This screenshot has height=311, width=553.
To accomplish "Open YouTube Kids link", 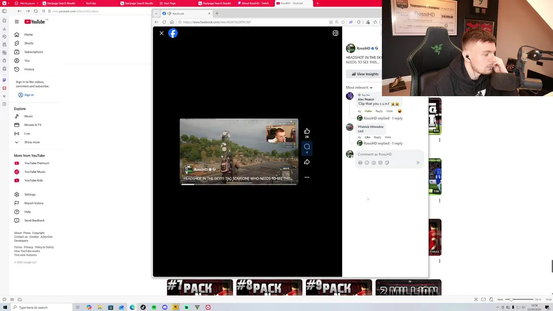I will (34, 181).
